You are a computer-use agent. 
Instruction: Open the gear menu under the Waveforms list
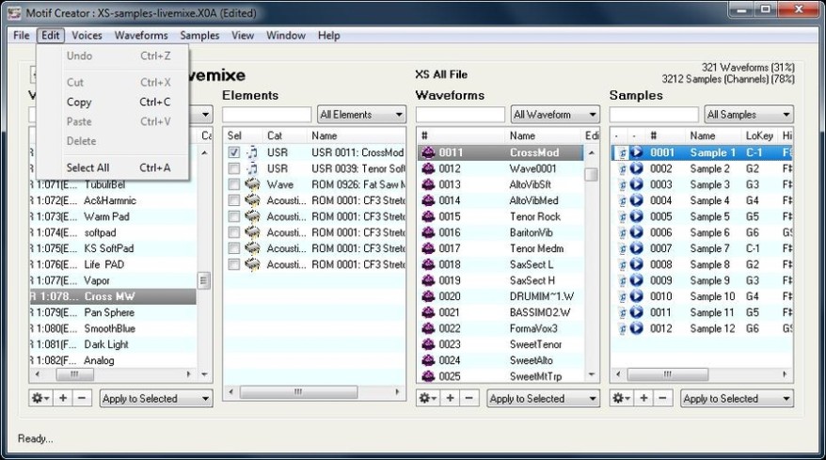click(x=427, y=398)
